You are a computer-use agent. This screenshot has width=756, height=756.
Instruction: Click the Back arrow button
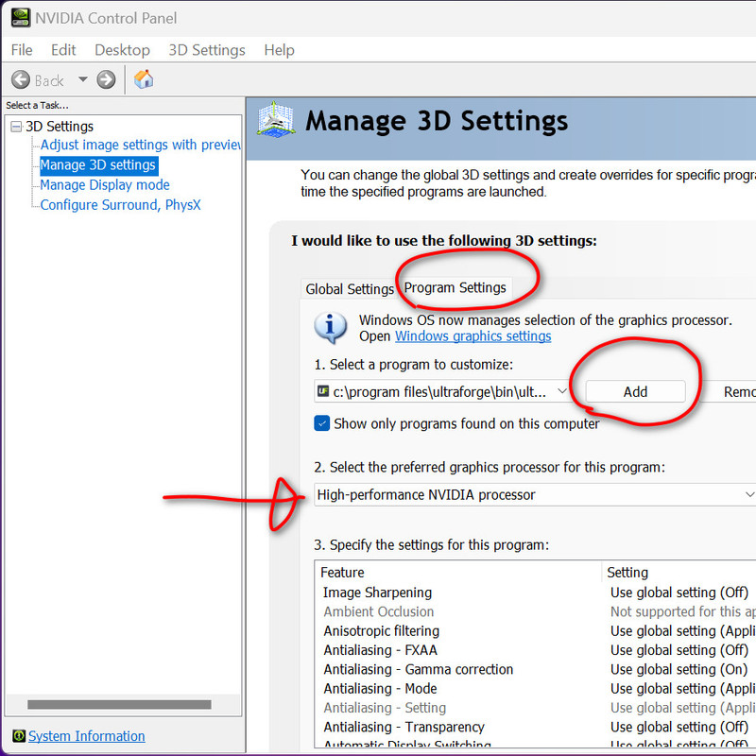point(21,79)
